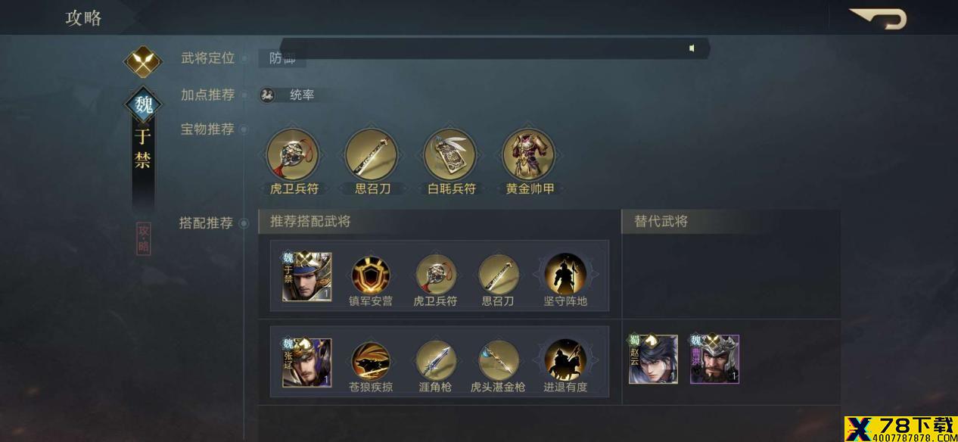Select the 思召刀 treasure icon in 宝物推荐
Image resolution: width=958 pixels, height=442 pixels.
[x=372, y=154]
